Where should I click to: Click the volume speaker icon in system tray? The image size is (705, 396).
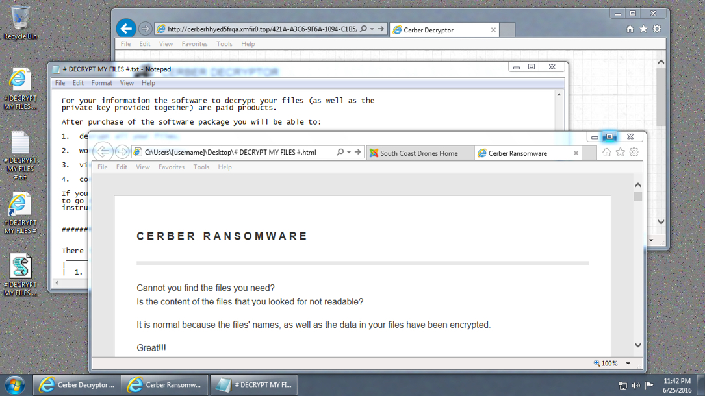[x=635, y=386]
